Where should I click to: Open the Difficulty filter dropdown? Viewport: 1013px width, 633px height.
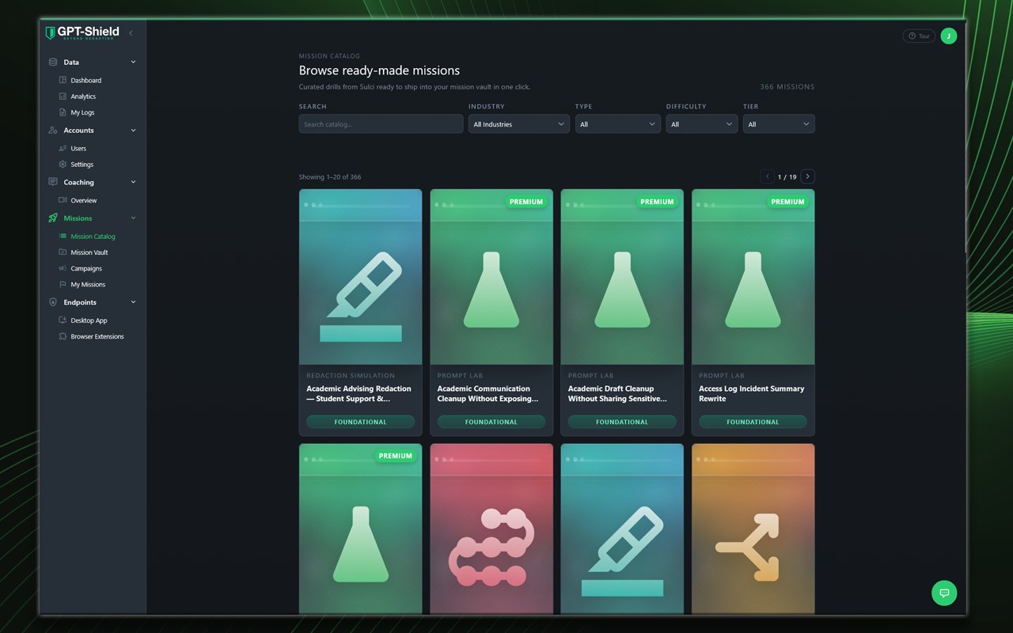tap(702, 124)
